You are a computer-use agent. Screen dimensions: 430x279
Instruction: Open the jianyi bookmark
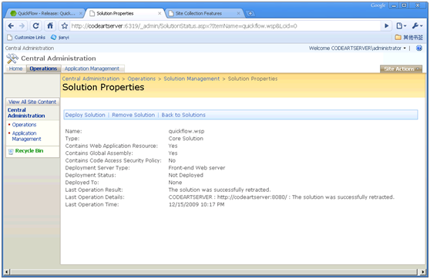pos(60,37)
